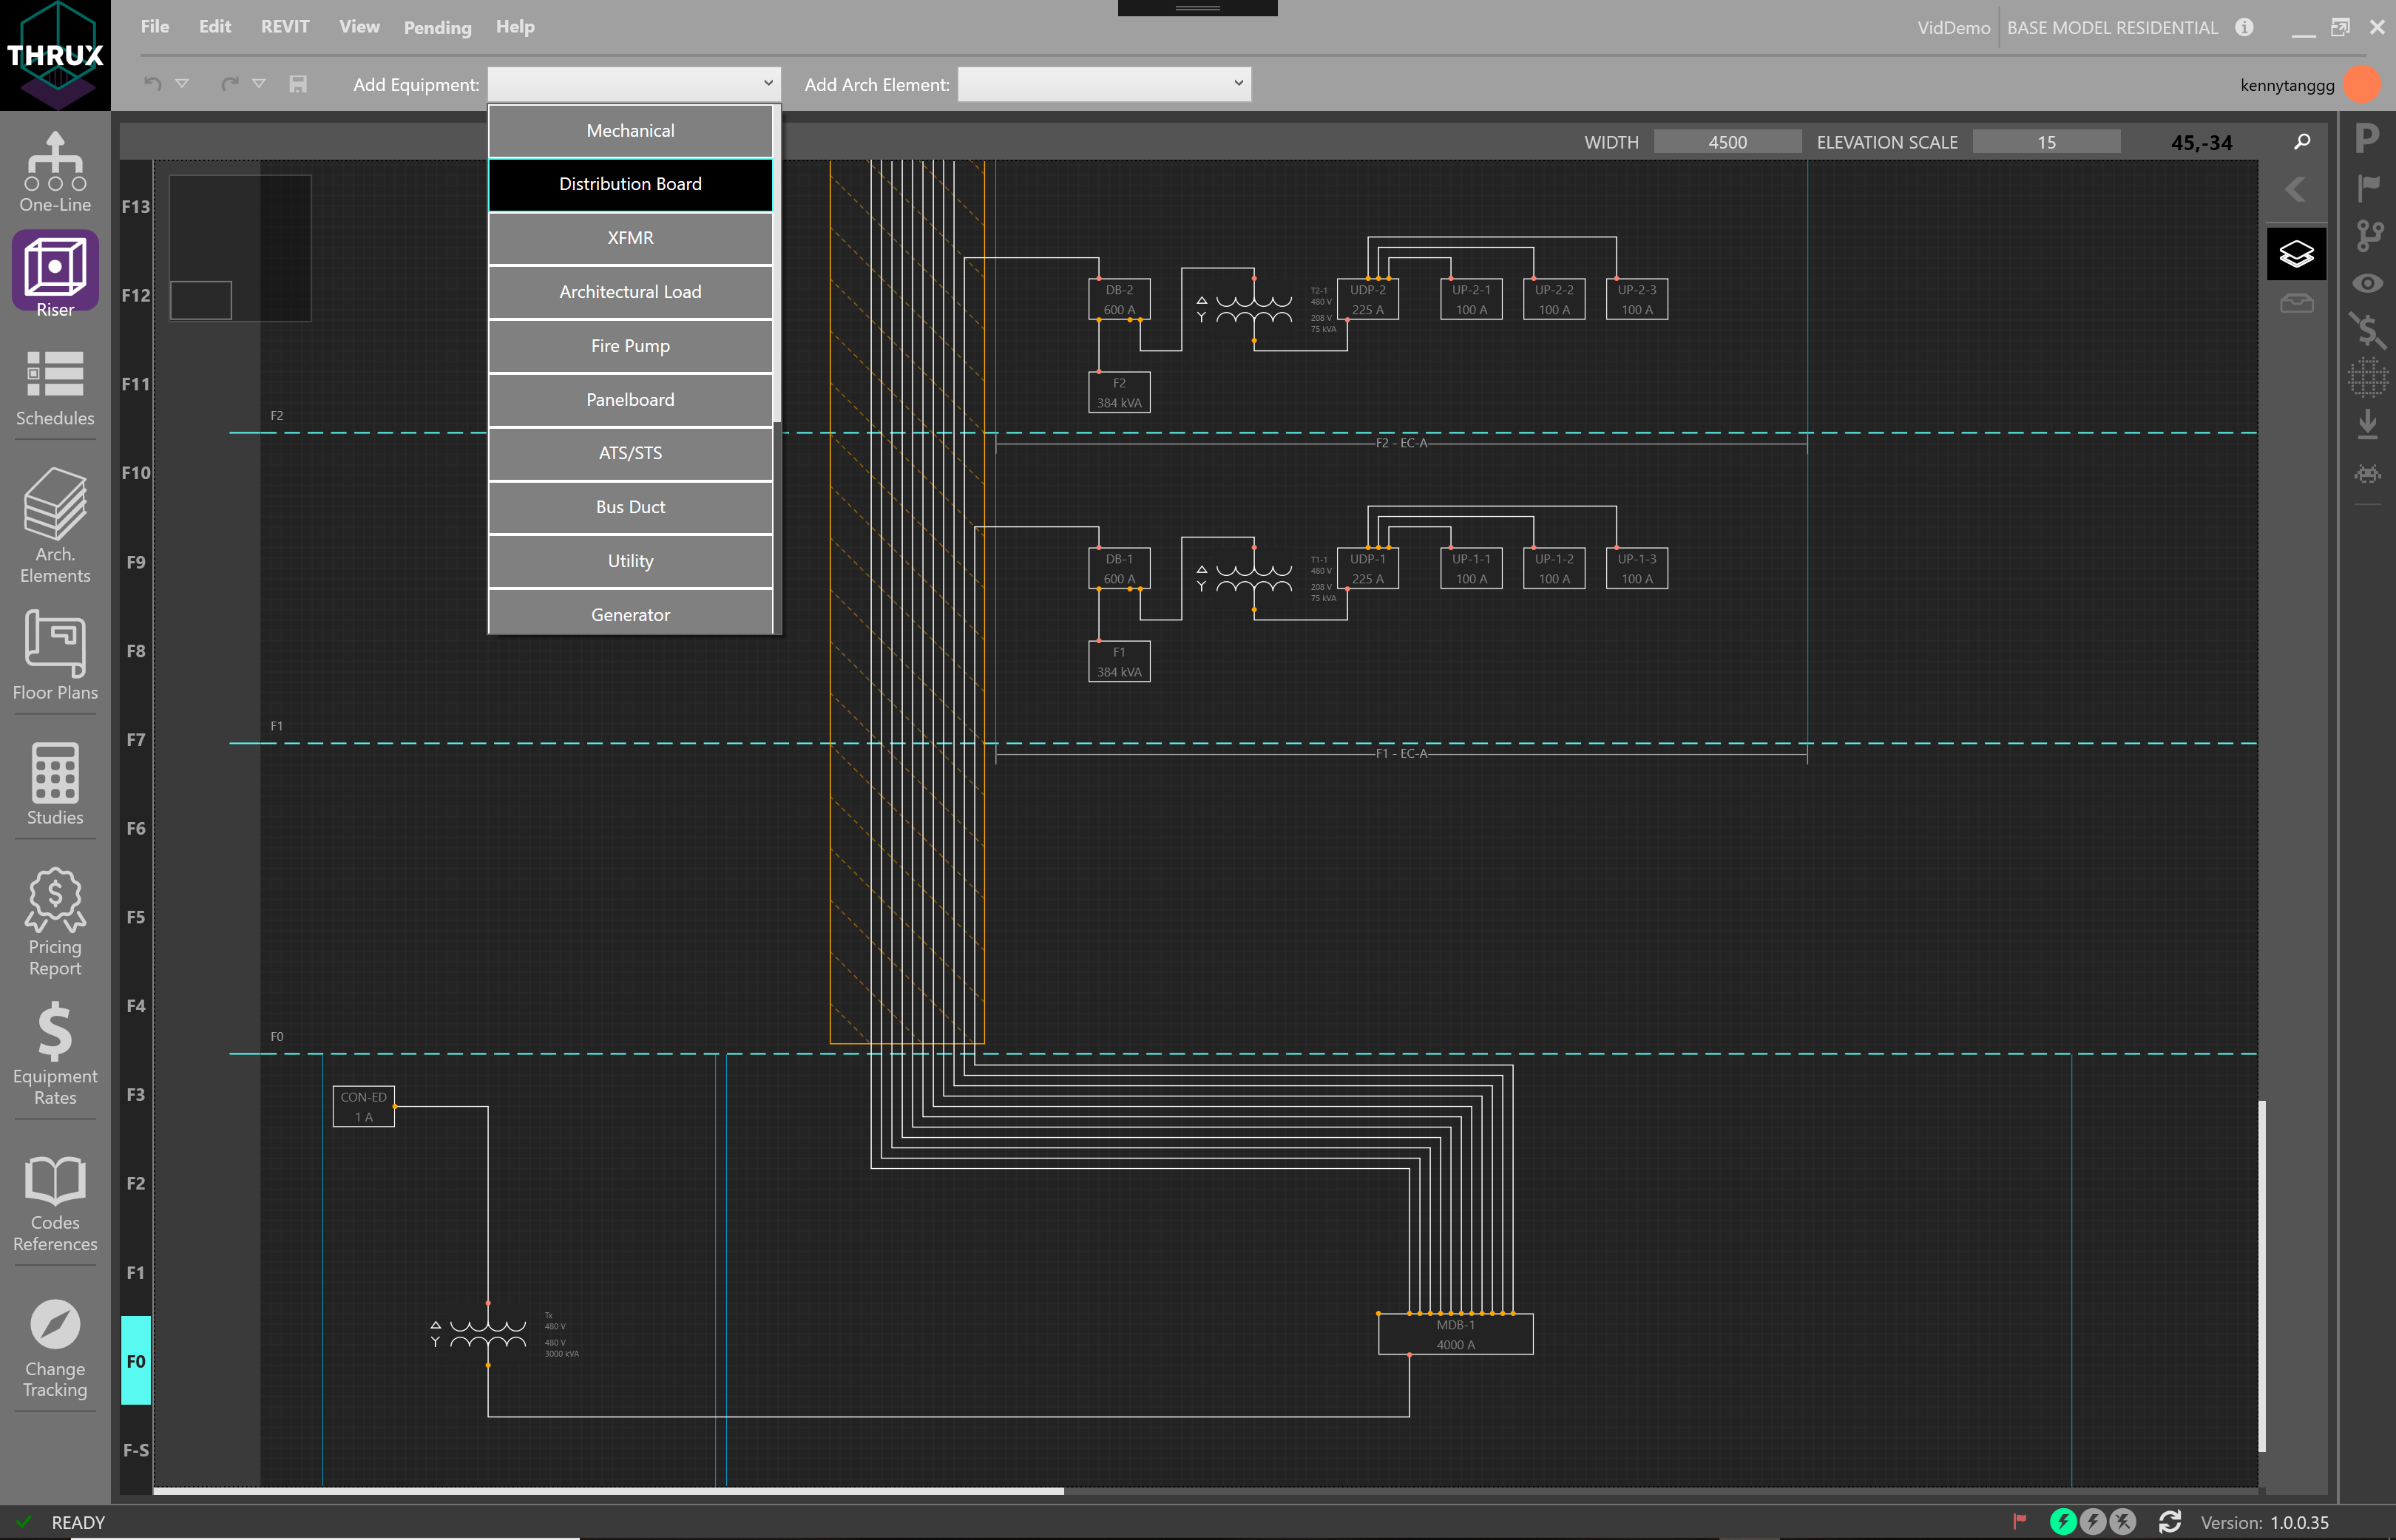Toggle the eye visibility icon on the right toolbar
Screen dimensions: 2396x1540
pyautogui.click(x=2368, y=284)
